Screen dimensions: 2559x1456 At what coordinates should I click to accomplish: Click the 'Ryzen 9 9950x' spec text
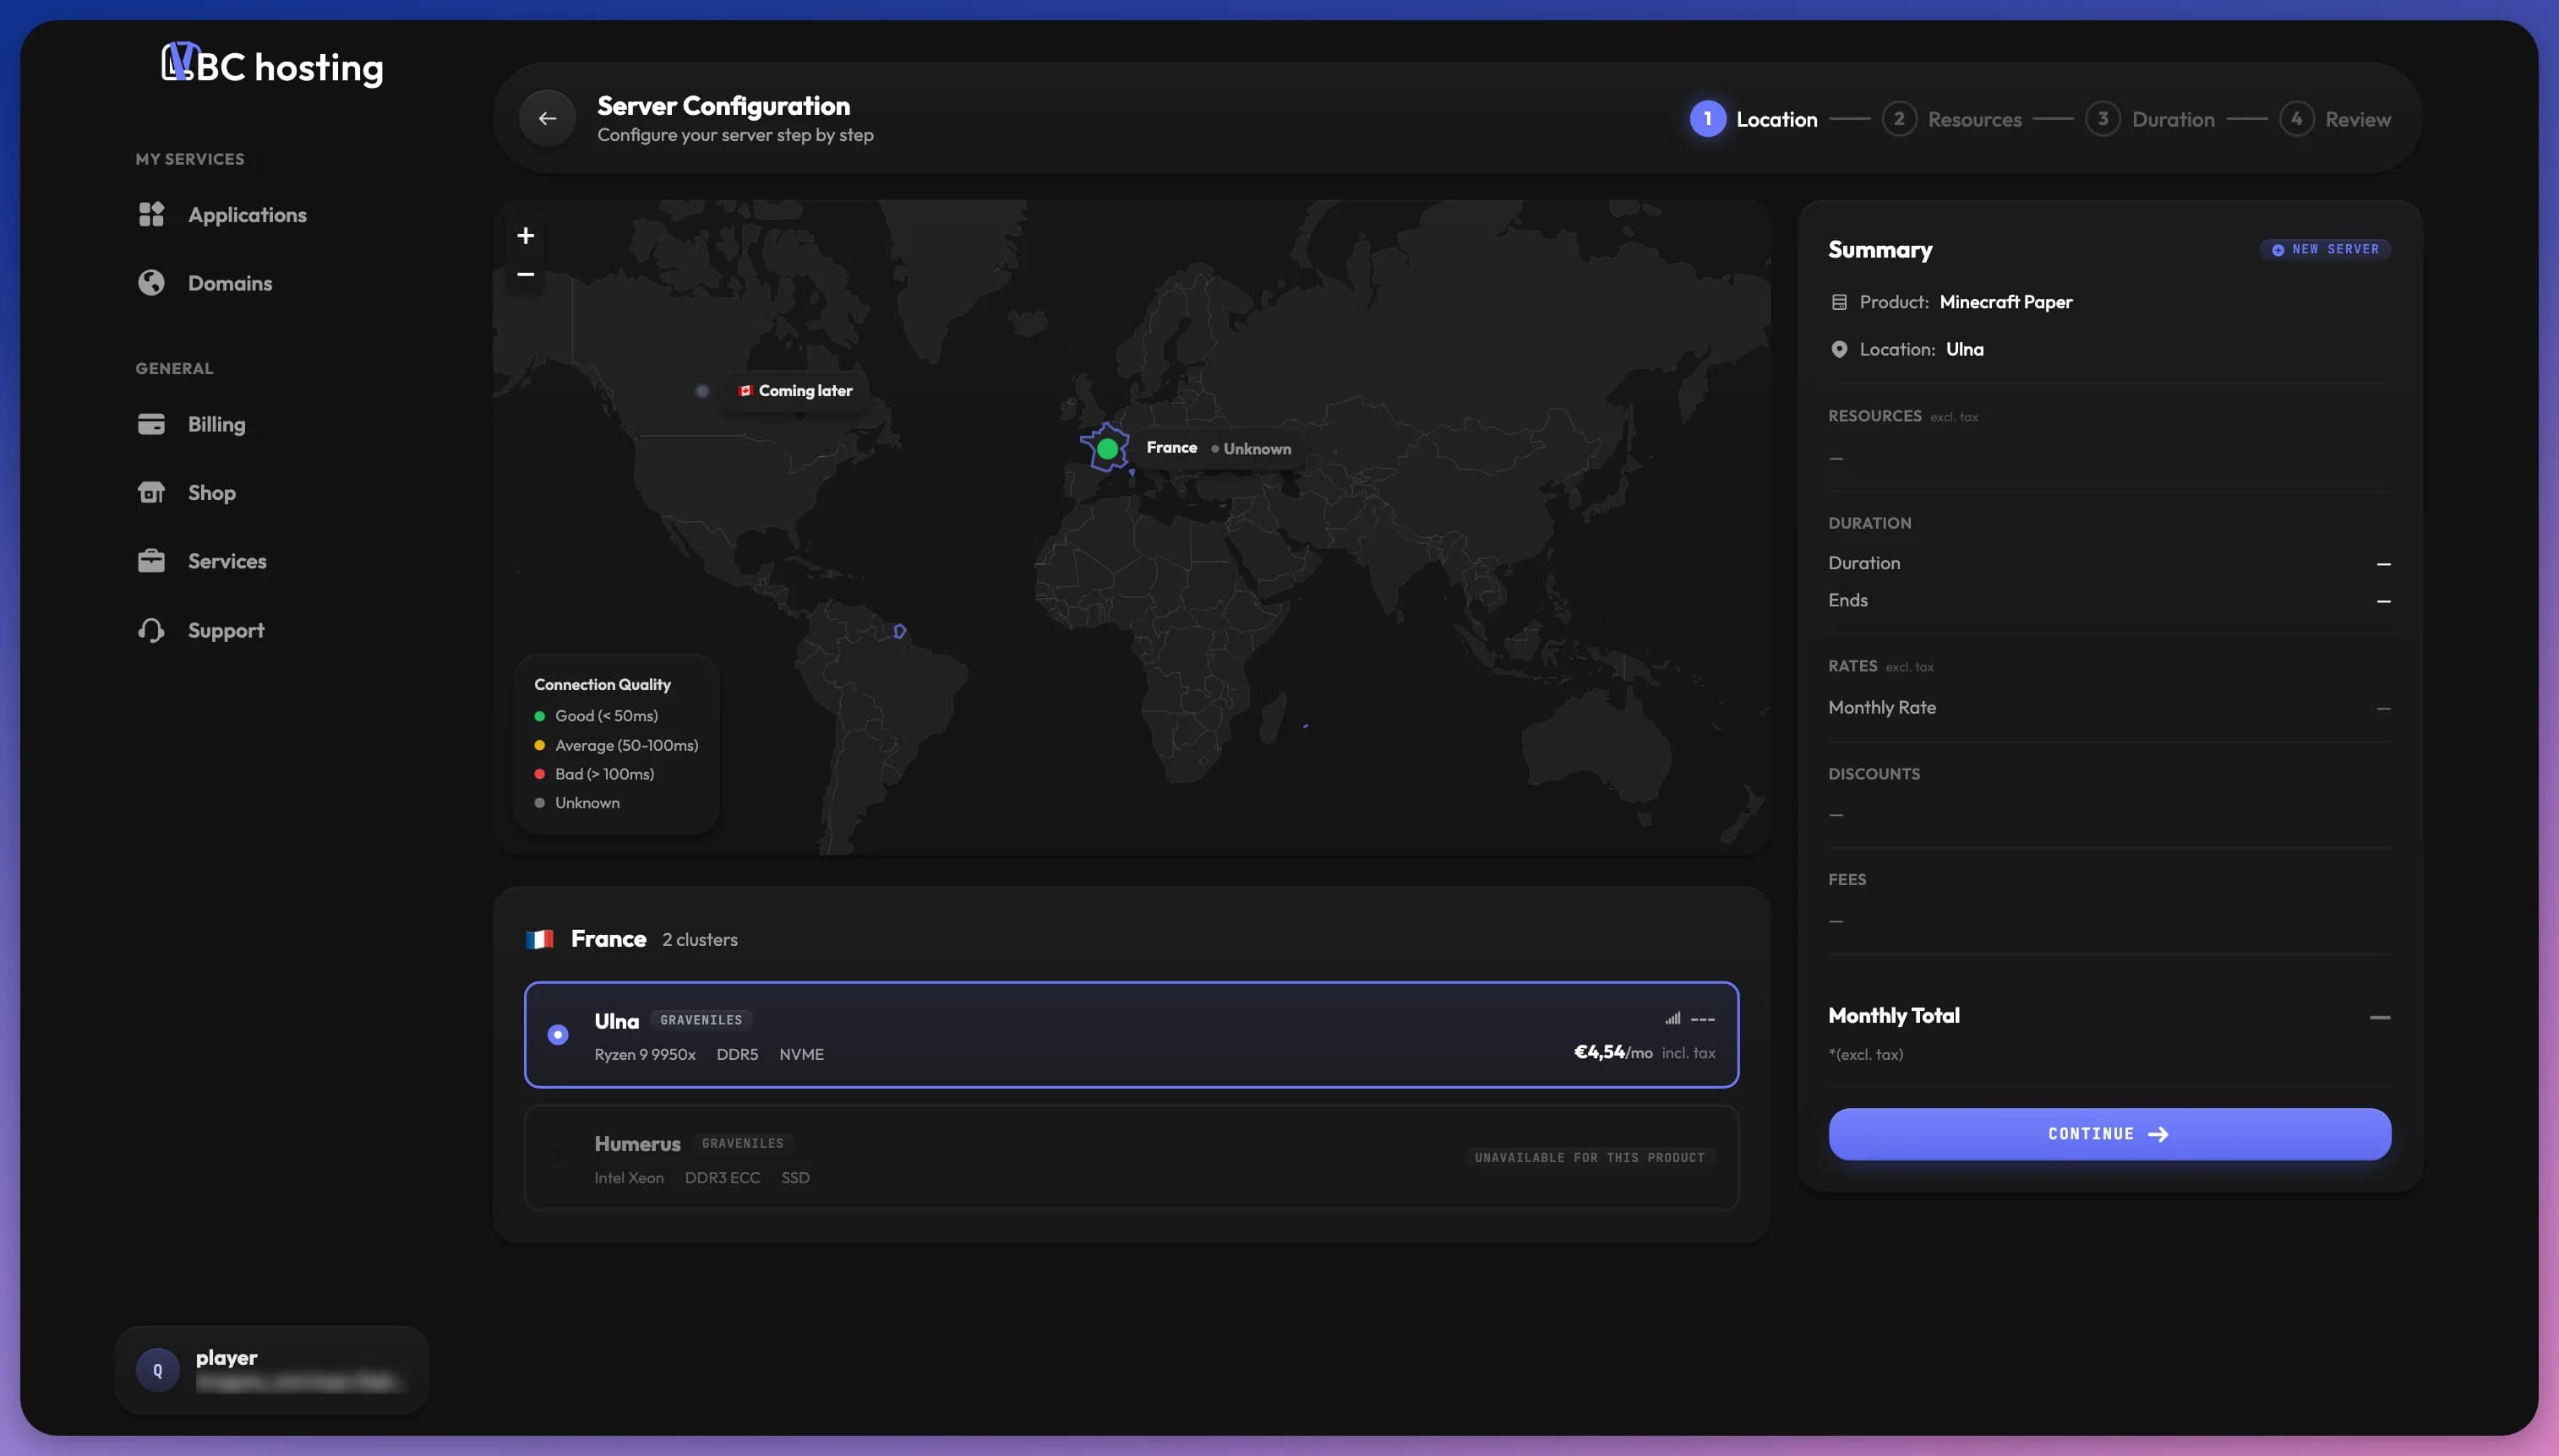[x=644, y=1054]
